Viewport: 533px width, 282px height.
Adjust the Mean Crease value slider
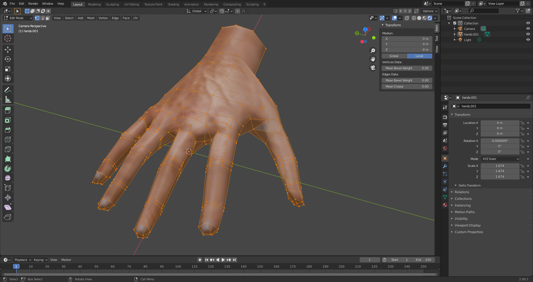[x=407, y=86]
